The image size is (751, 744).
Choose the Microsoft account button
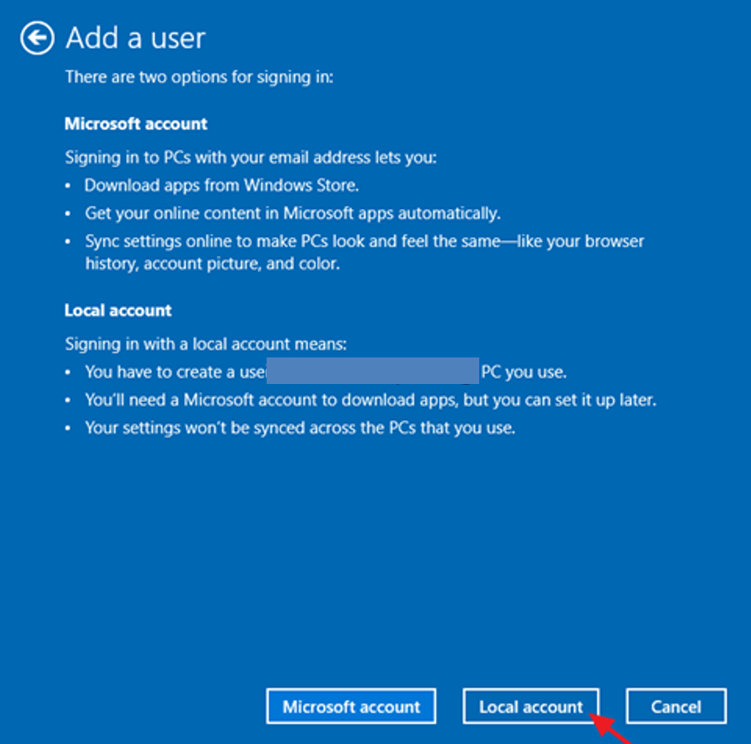(351, 706)
